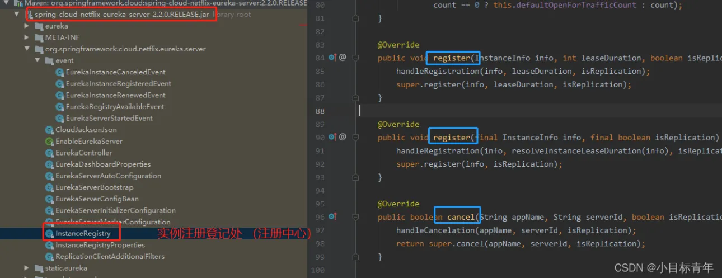722x278 pixels.
Task: Click the @Override annotation on line 89
Action: coord(398,124)
